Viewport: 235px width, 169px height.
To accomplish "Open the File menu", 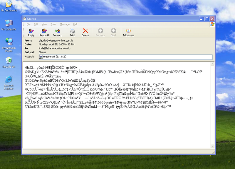I will pos(28,24).
